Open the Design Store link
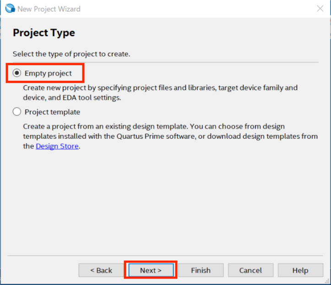This screenshot has height=285, width=331. coord(57,146)
